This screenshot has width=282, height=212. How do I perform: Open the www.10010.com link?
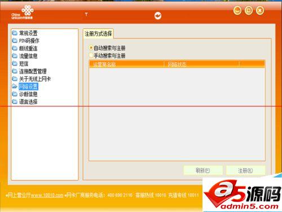47,195
